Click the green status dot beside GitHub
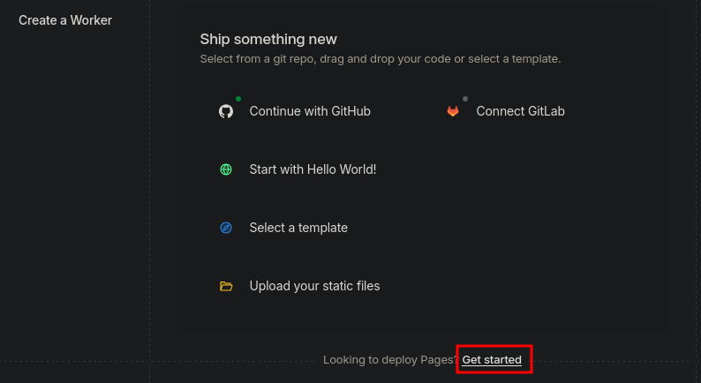 point(238,99)
